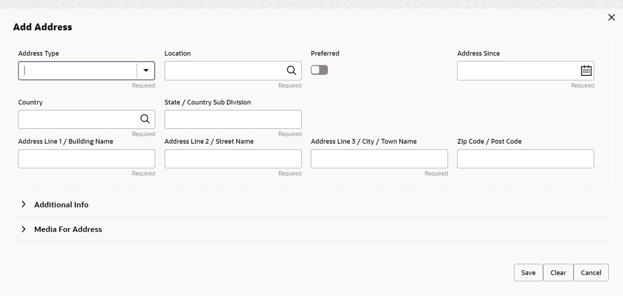This screenshot has height=296, width=623.
Task: Click the Media For Address heading text
Action: click(68, 229)
